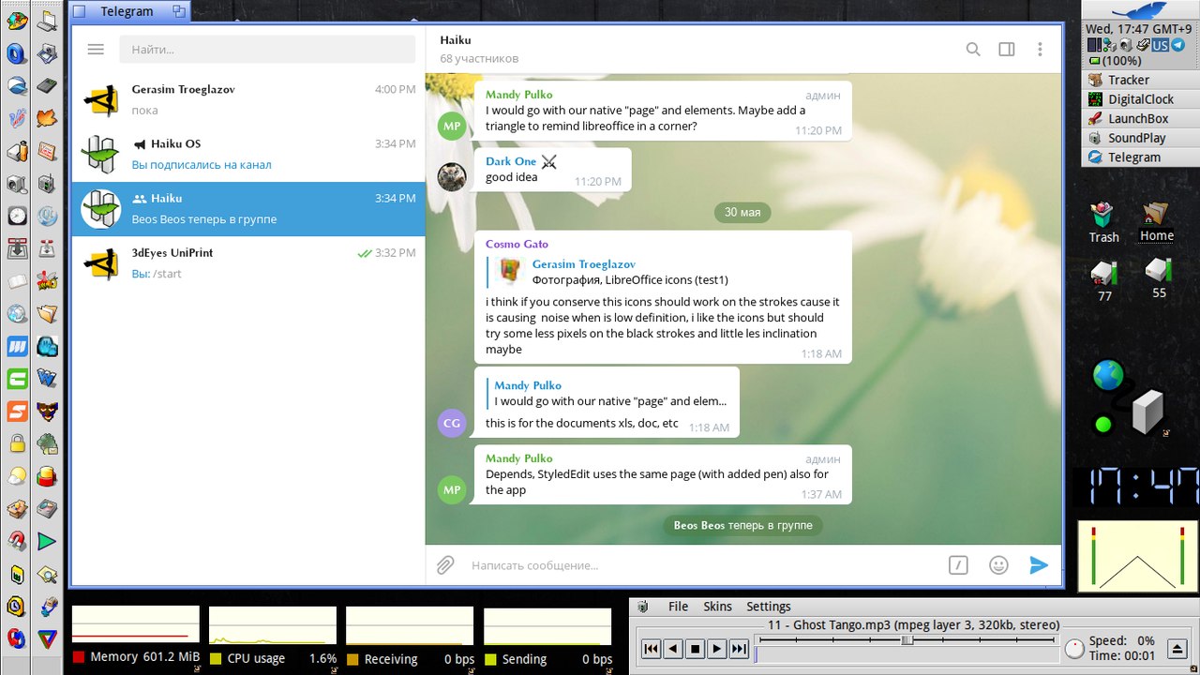This screenshot has height=675, width=1200.
Task: Click the red Memory legend swatch
Action: pos(79,658)
